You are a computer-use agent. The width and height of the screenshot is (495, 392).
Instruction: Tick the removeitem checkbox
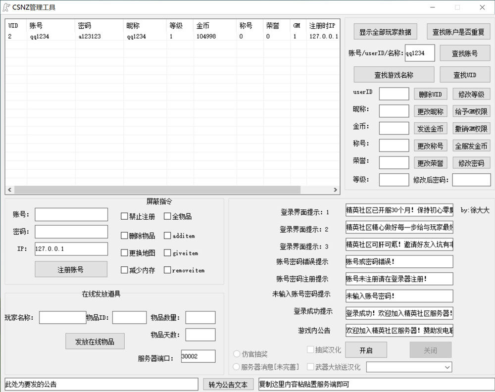167,270
